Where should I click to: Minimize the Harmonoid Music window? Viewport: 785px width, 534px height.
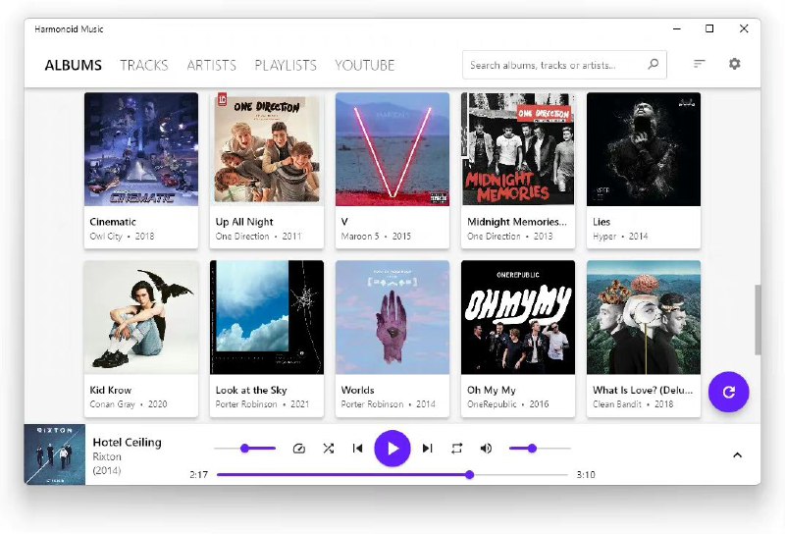(x=677, y=29)
